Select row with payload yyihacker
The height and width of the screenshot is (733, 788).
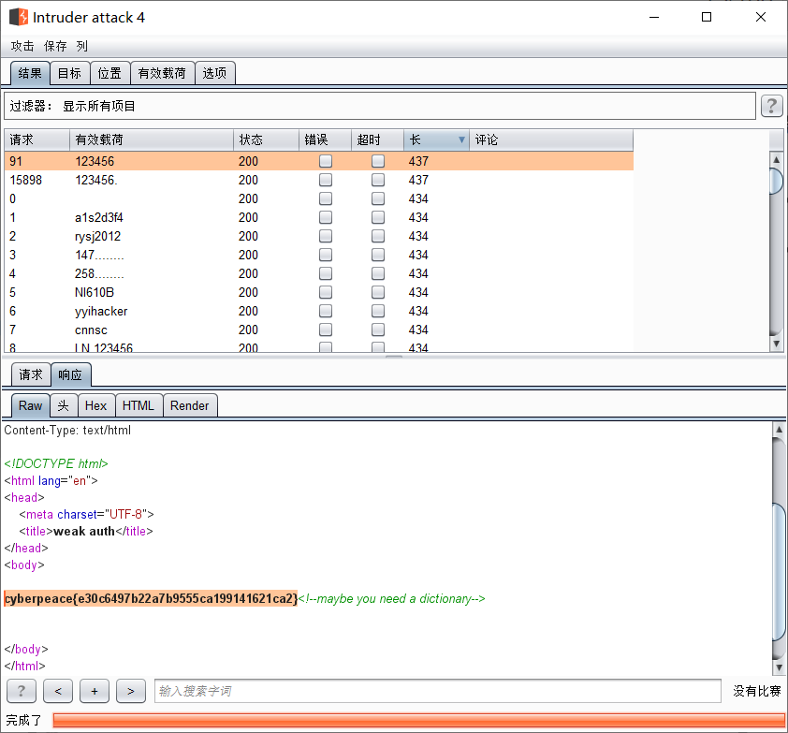coord(318,311)
